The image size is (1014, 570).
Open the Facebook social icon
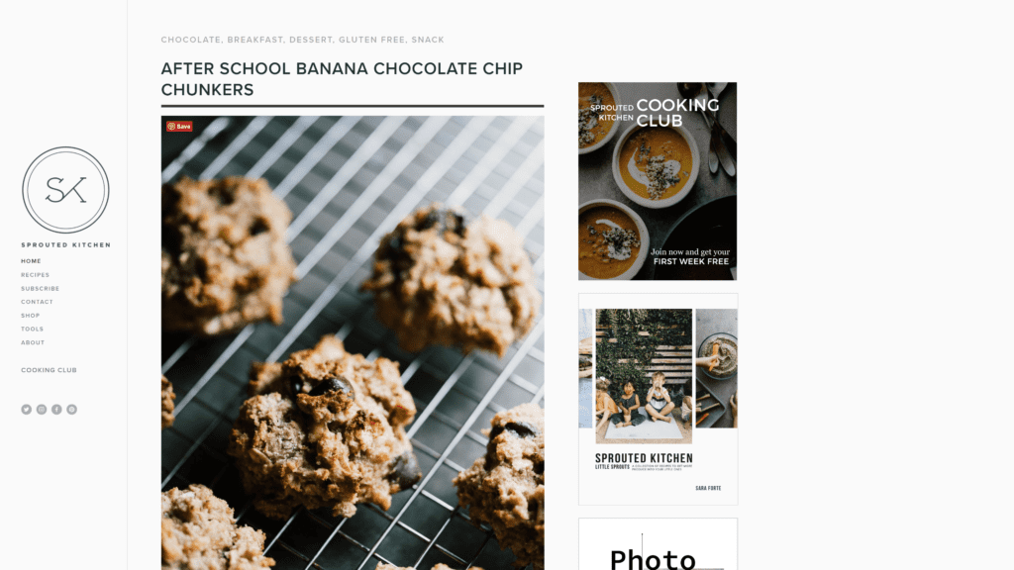[x=56, y=409]
